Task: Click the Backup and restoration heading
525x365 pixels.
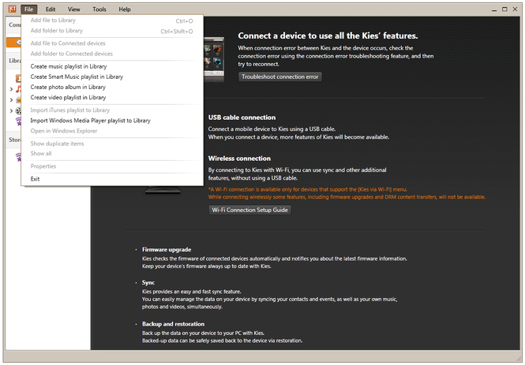Action: pos(173,324)
